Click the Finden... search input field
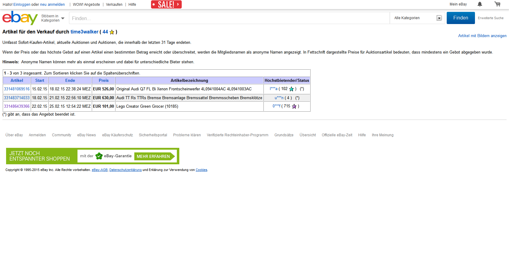 point(229,18)
